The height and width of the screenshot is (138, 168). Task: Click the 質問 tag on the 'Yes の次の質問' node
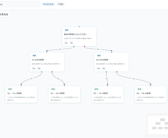point(34,56)
